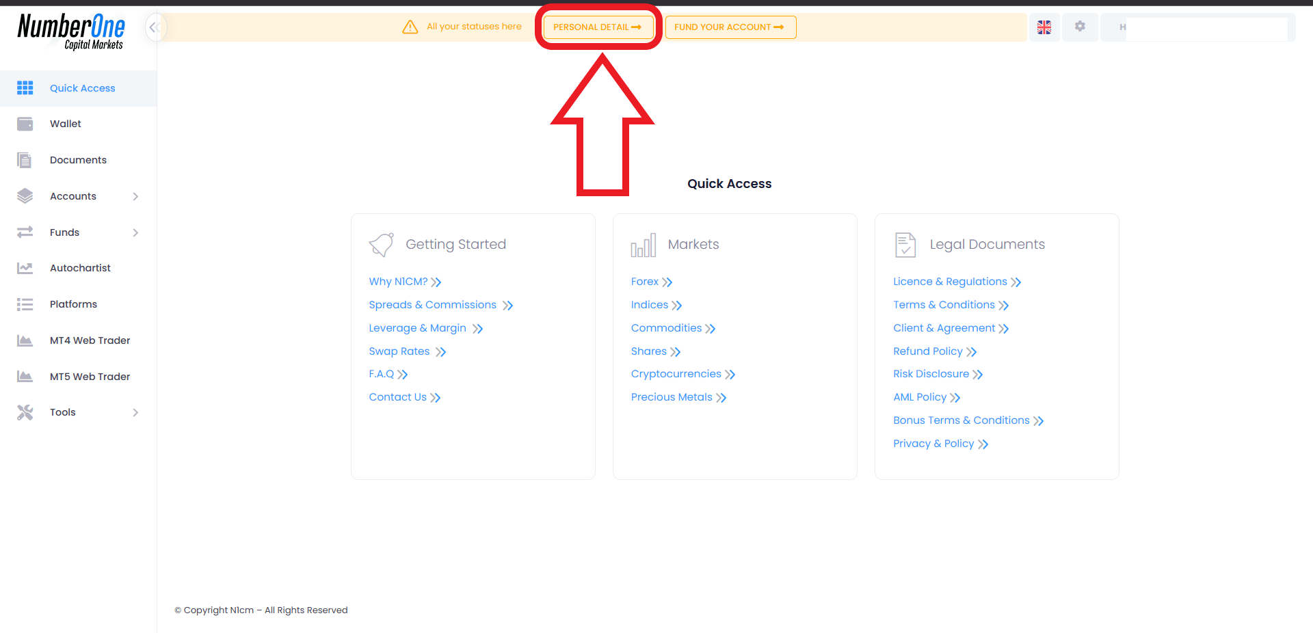Click the Documents icon in sidebar
This screenshot has height=633, width=1313.
click(25, 160)
